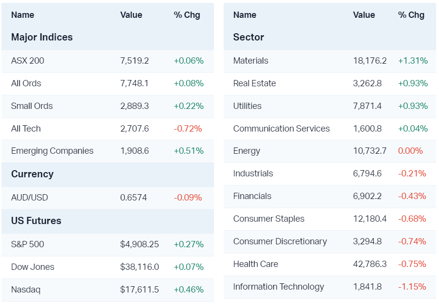This screenshot has width=439, height=306.
Task: Select the Industrials sector
Action: coord(253,173)
